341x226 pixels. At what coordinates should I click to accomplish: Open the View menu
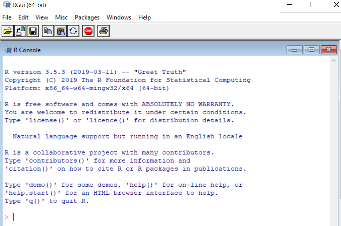(x=42, y=17)
